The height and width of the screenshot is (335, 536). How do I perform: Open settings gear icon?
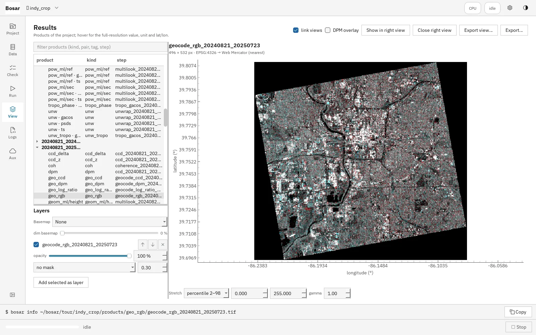510,8
